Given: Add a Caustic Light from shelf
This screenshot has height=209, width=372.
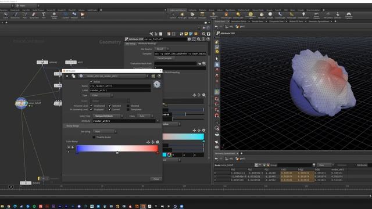Looking at the screenshot, I should click(280, 16).
